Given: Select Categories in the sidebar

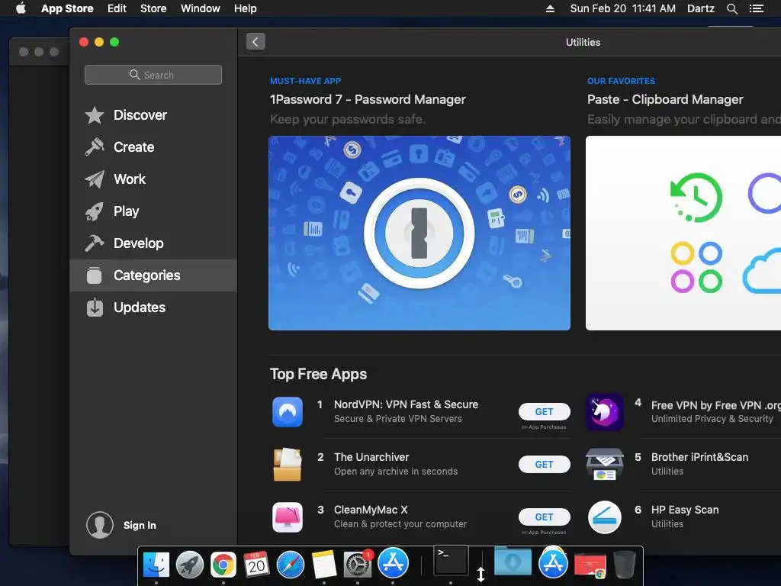Looking at the screenshot, I should (153, 275).
